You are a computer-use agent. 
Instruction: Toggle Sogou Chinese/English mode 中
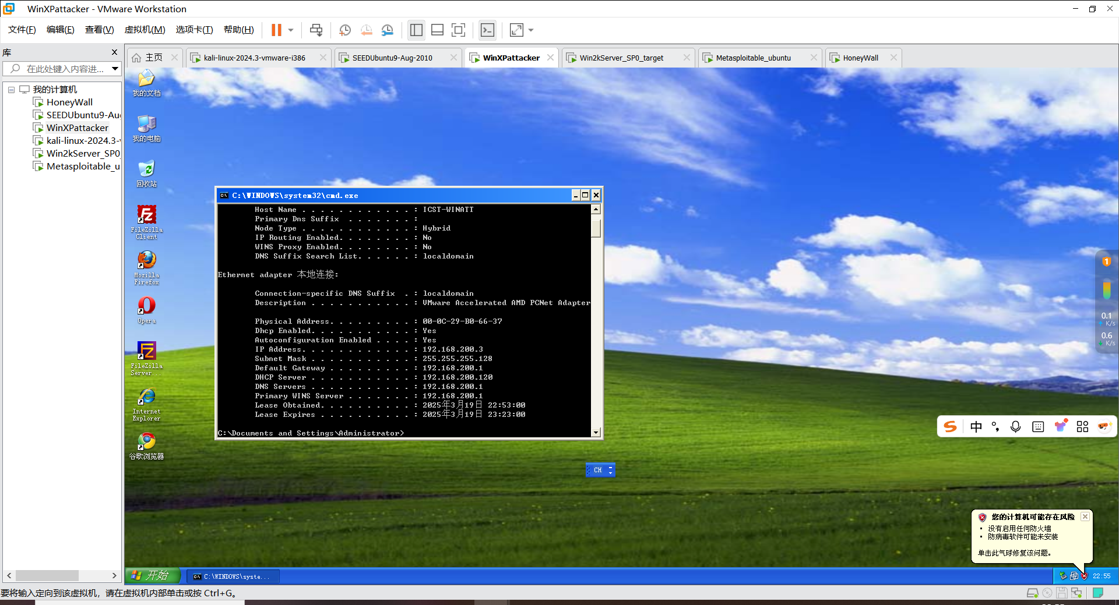pos(976,427)
